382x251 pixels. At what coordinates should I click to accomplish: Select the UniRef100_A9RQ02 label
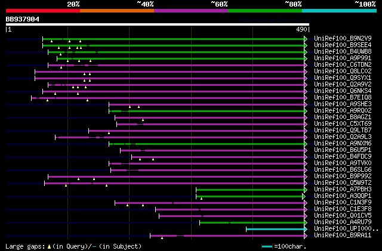pyautogui.click(x=343, y=110)
